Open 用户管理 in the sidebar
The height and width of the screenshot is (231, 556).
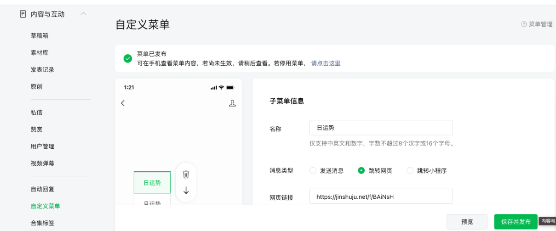[x=42, y=146]
